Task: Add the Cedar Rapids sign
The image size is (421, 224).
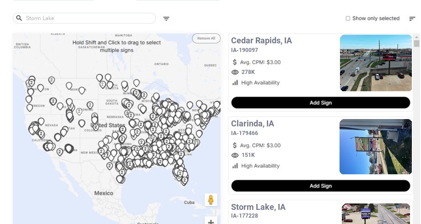Action: (x=320, y=103)
